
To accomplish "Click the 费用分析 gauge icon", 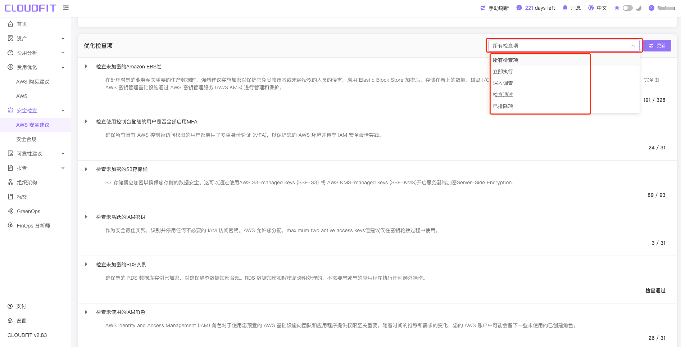I will 10,53.
